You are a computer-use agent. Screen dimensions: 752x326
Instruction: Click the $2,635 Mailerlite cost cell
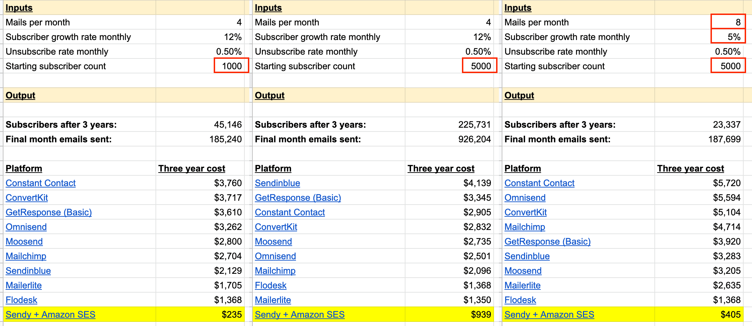point(699,285)
